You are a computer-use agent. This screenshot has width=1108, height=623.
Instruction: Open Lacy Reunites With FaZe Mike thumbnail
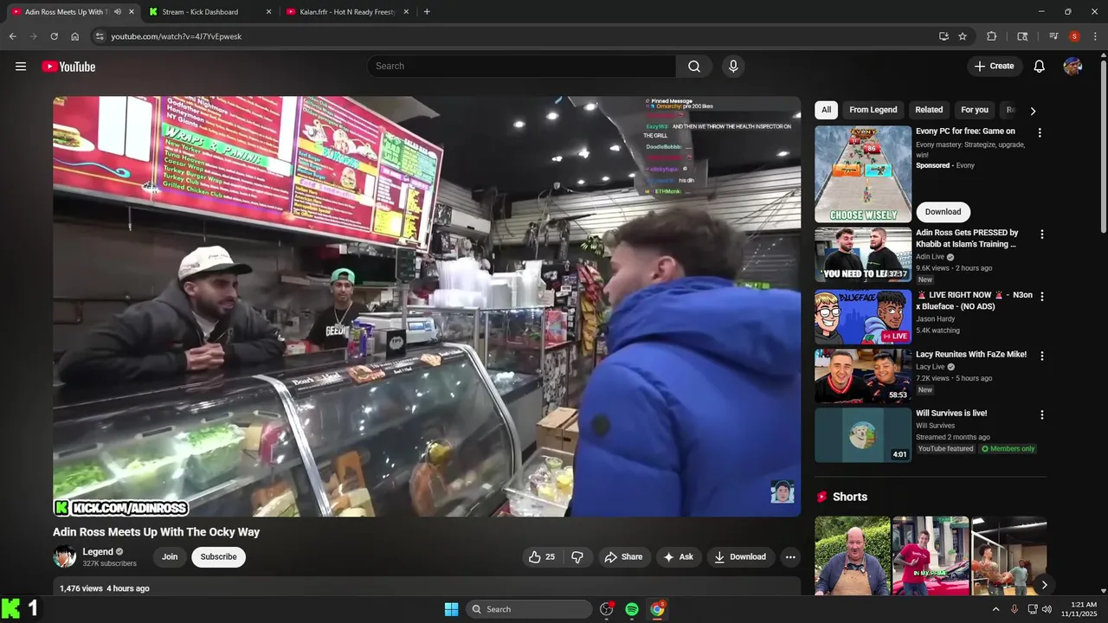click(863, 376)
